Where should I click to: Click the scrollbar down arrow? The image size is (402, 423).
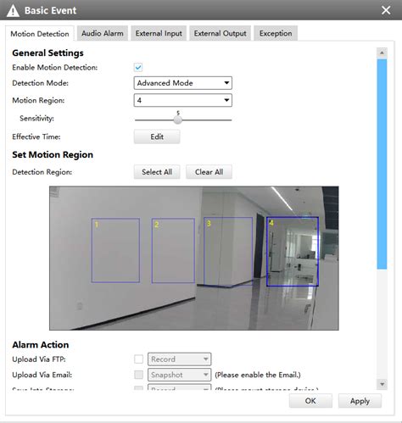click(382, 384)
